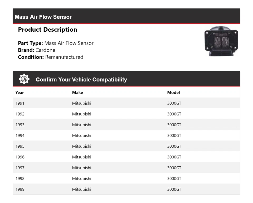Image resolution: width=253 pixels, height=203 pixels.
Task: Click the Make column header
Action: pyautogui.click(x=77, y=93)
